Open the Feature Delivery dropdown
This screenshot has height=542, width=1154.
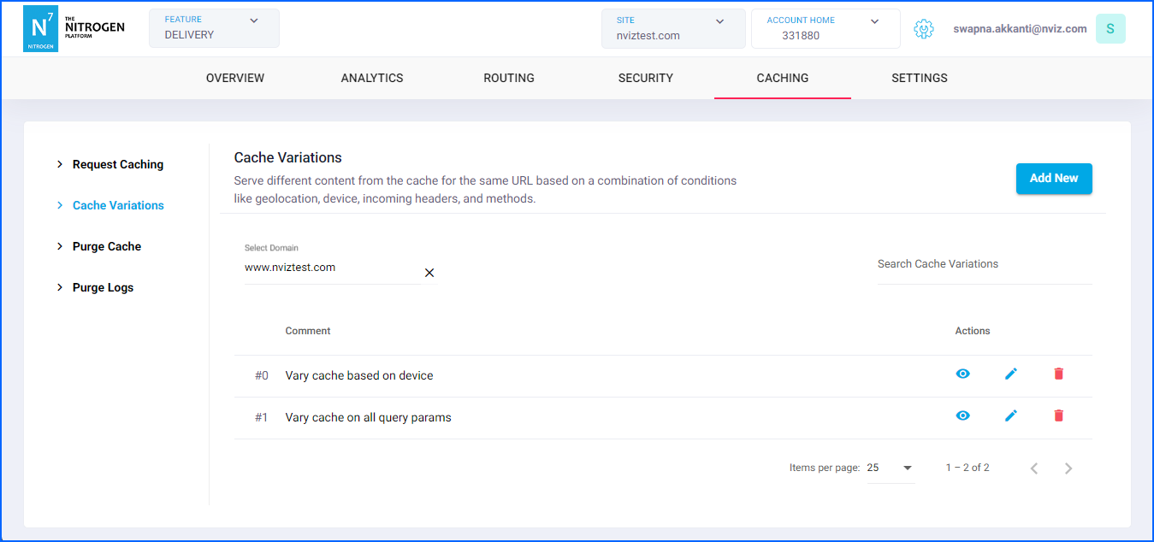[x=214, y=28]
